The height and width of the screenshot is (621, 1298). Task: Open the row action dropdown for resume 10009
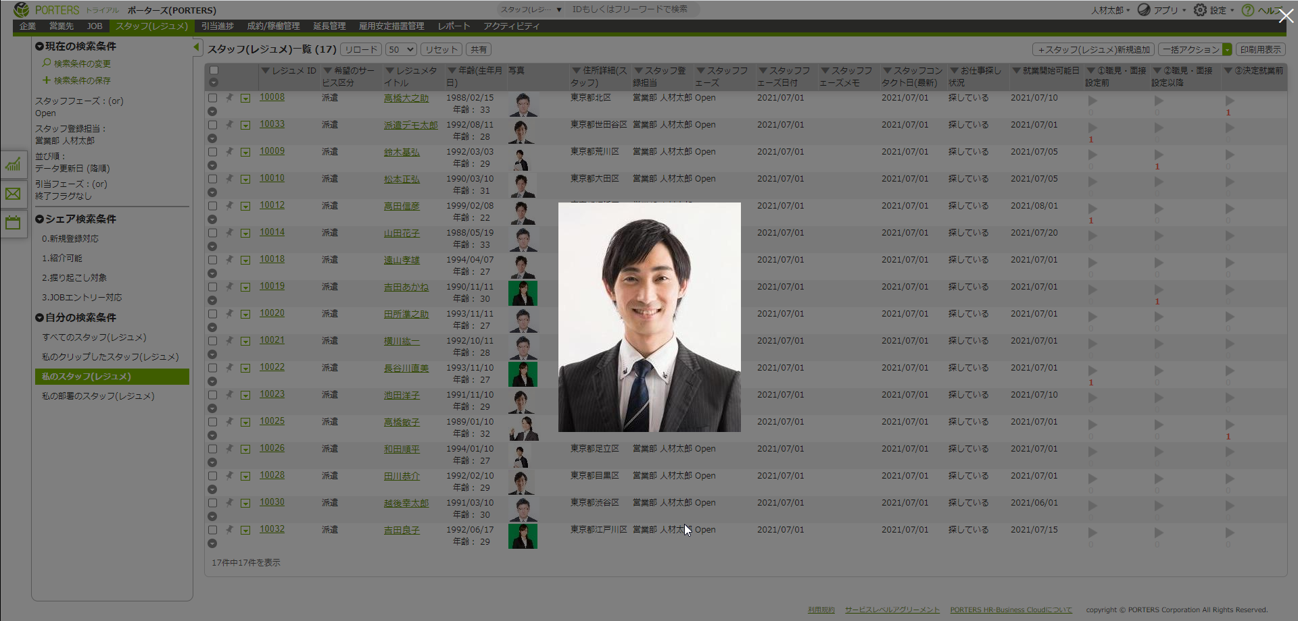click(x=245, y=152)
